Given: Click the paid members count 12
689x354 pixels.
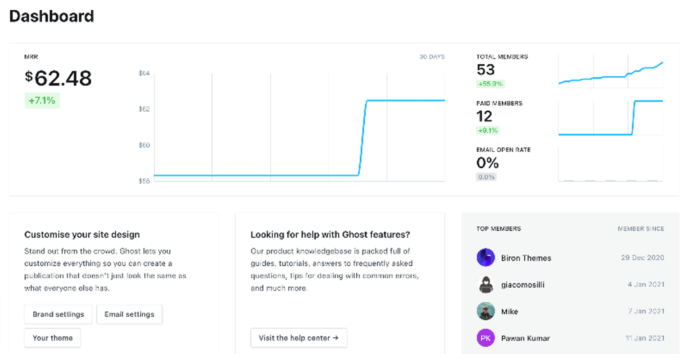Looking at the screenshot, I should pos(484,116).
